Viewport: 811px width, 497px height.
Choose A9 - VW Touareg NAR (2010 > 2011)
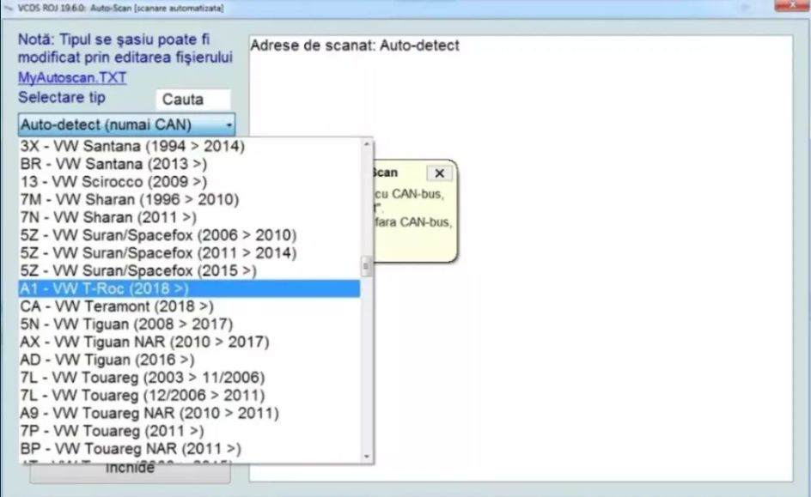(190, 413)
